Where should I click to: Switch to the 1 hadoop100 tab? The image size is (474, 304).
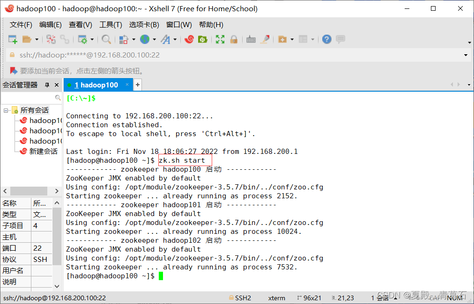pyautogui.click(x=96, y=85)
